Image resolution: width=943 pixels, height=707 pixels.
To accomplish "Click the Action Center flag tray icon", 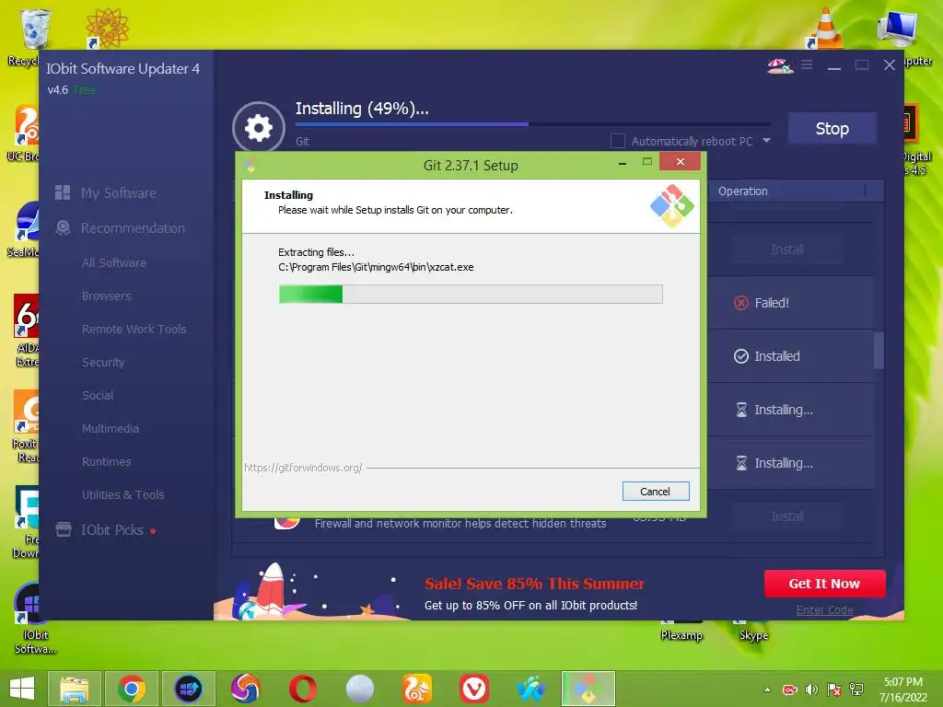I will coord(834,690).
